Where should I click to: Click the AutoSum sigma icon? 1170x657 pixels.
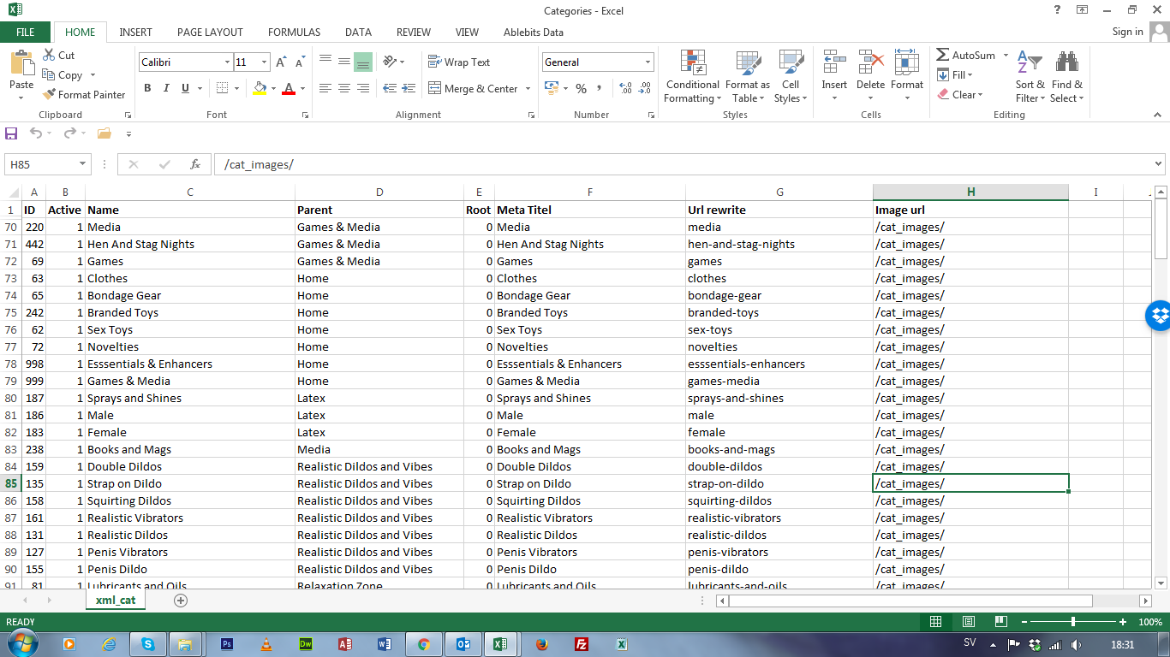(x=943, y=55)
